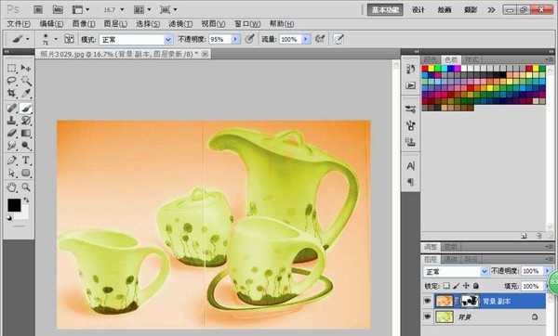Select the Hand tool
This screenshot has height=336, width=558.
pyautogui.click(x=12, y=187)
